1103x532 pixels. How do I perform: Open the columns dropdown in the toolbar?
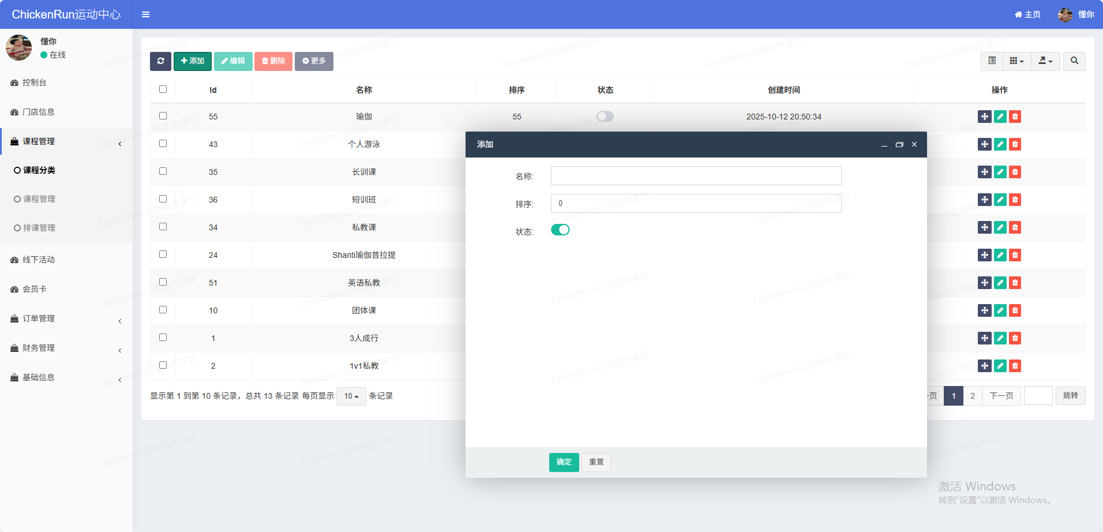[x=1016, y=61]
